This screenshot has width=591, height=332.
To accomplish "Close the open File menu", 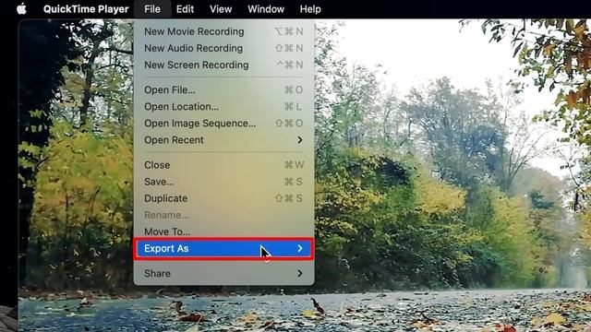I will (152, 9).
